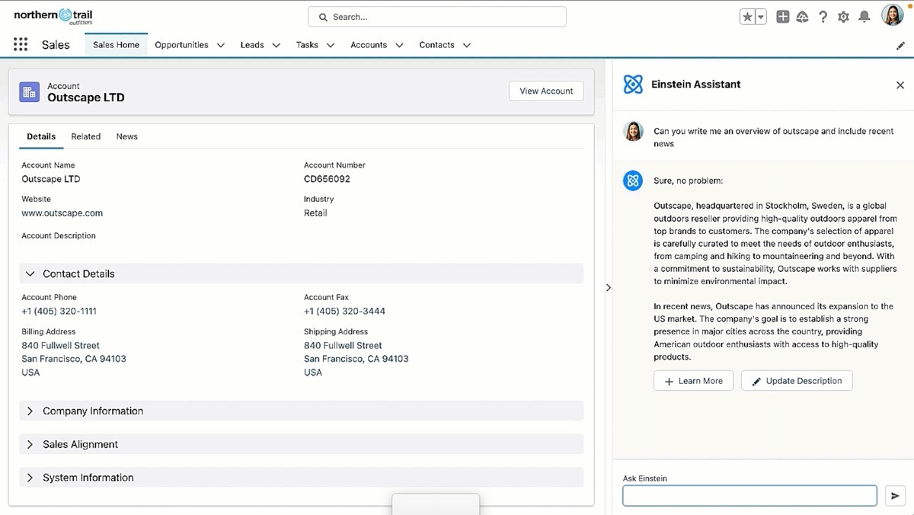Open the Contacts tab
This screenshot has width=914, height=515.
pos(436,45)
